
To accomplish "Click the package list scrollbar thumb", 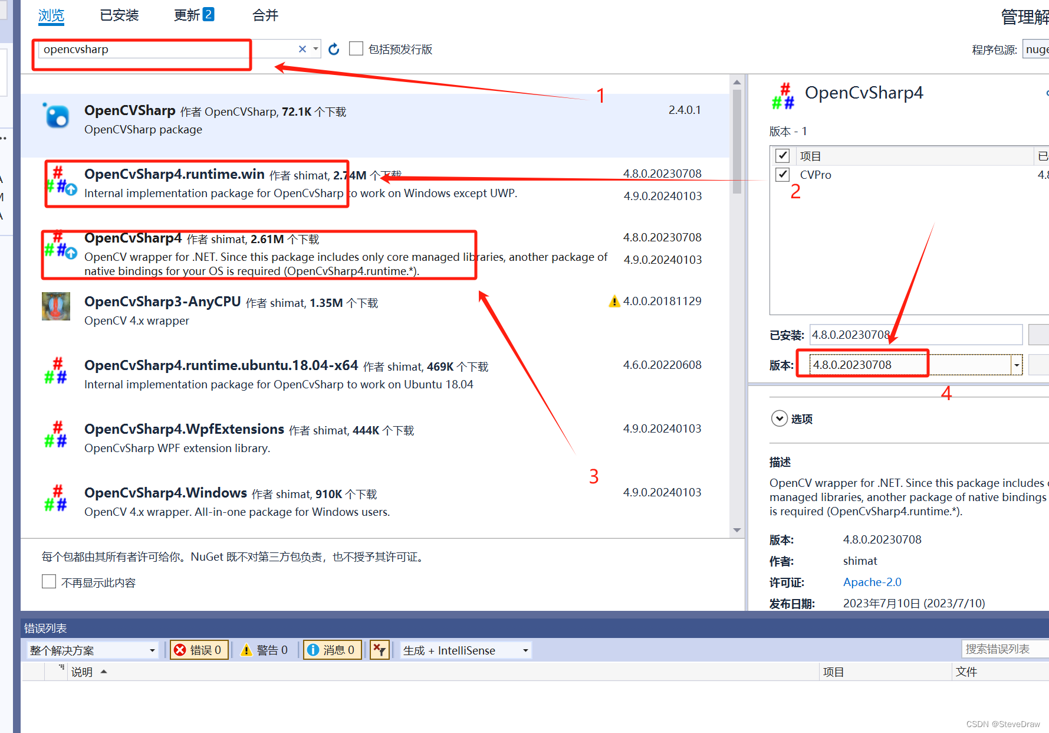I will [x=737, y=142].
